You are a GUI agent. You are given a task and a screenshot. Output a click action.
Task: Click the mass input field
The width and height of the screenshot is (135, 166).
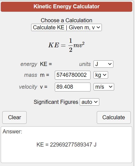click(73, 75)
